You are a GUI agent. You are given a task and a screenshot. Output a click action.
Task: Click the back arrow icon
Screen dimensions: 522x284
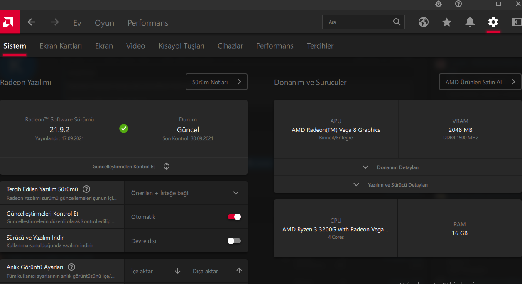tap(31, 22)
